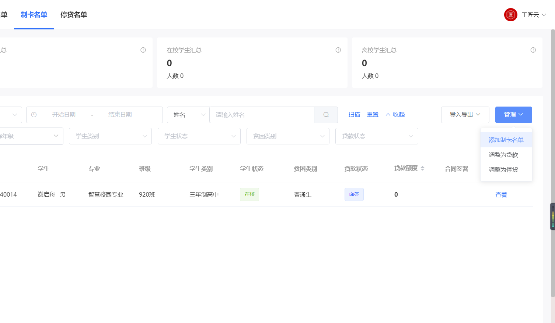Open the search magnifier icon
The width and height of the screenshot is (555, 323).
tap(326, 114)
